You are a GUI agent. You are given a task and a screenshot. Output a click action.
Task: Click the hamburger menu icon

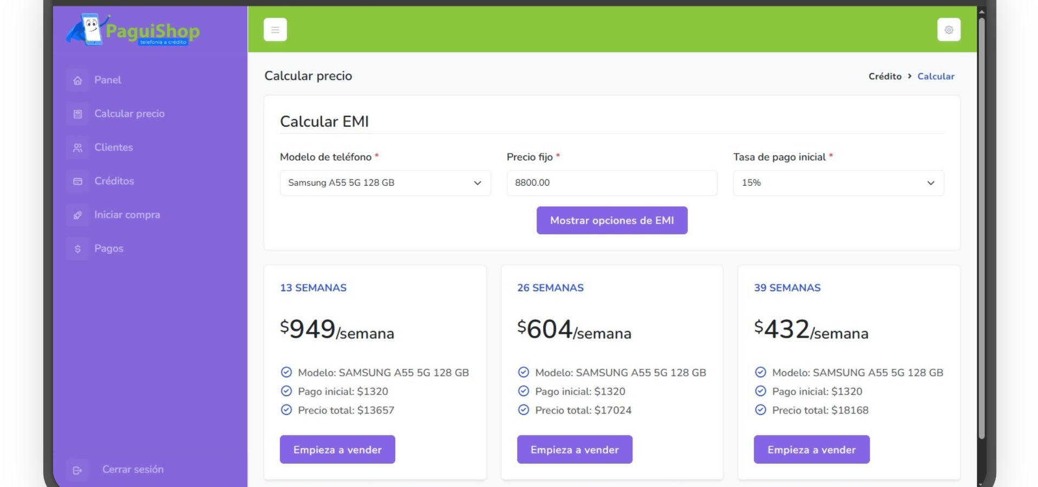tap(275, 30)
